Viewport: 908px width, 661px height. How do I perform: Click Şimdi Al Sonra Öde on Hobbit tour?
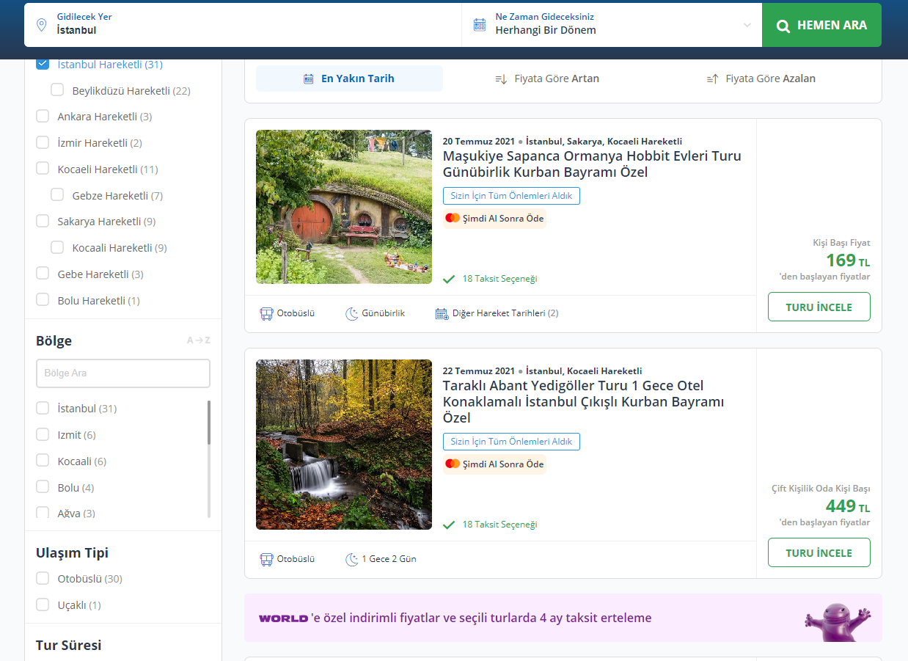(495, 219)
